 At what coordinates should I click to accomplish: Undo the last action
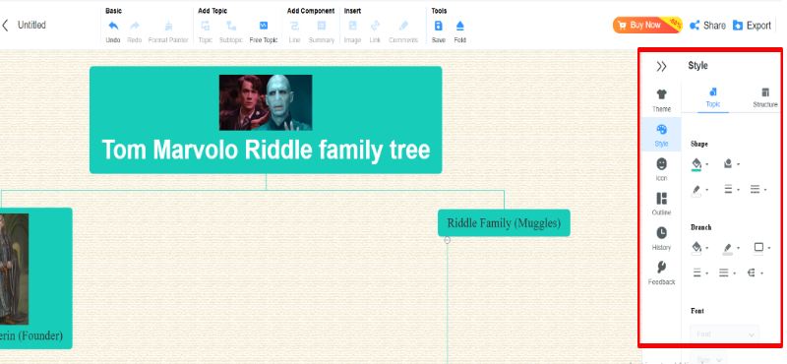[113, 31]
